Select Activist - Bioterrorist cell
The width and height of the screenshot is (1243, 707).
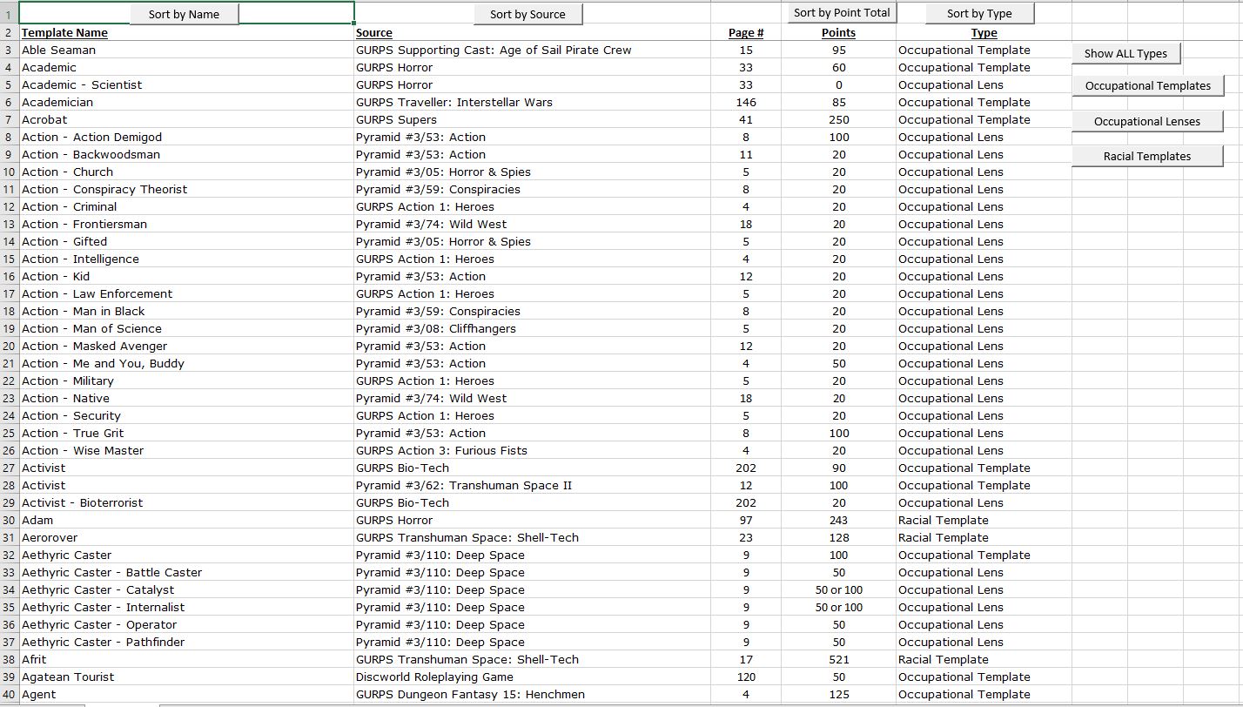(186, 502)
